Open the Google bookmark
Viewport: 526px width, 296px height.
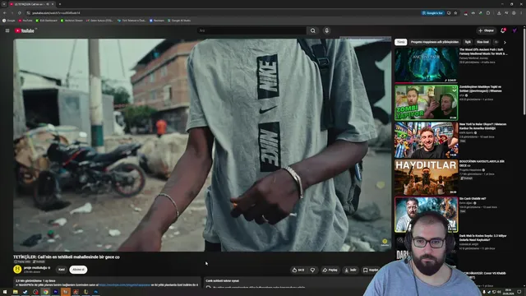point(9,21)
